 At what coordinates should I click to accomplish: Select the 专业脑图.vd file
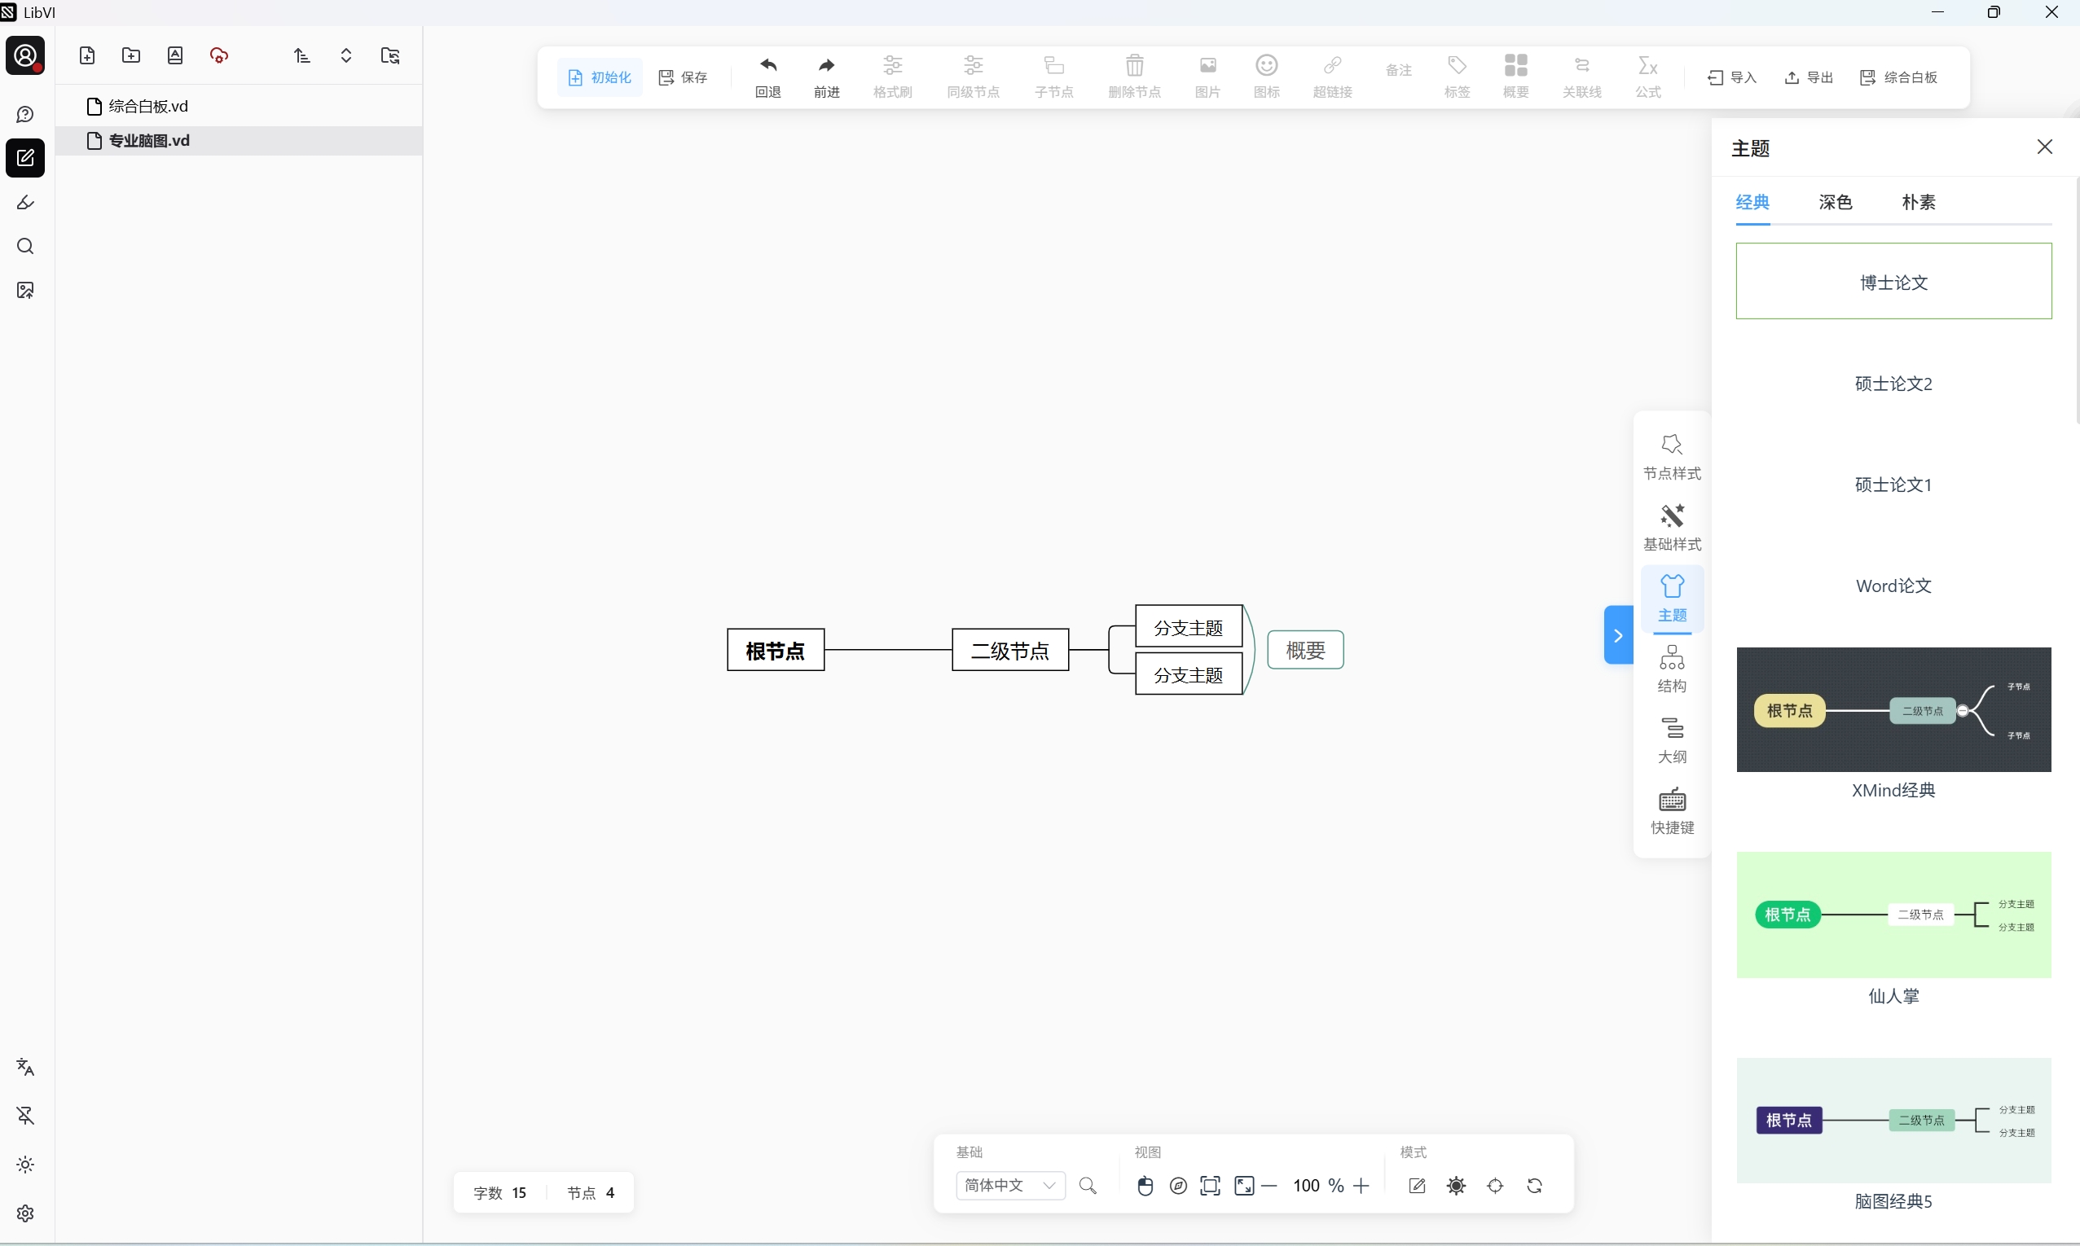240,140
